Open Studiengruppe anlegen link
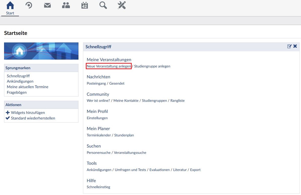Image resolution: width=301 pixels, height=195 pixels. [x=152, y=66]
